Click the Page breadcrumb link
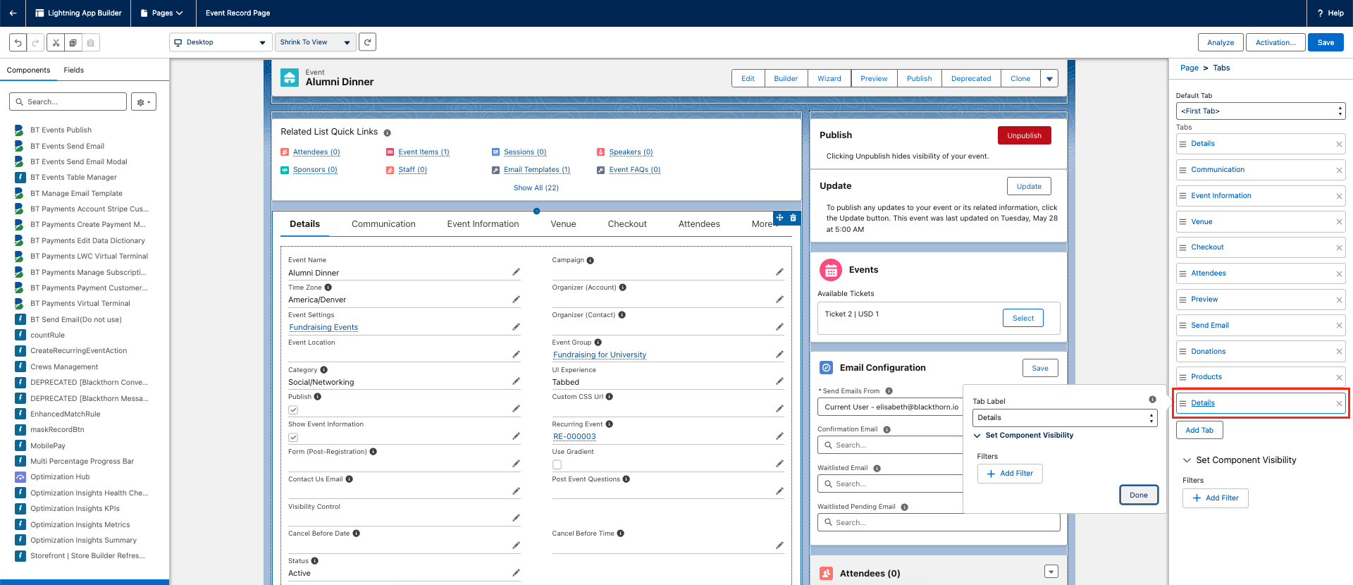Screen dimensions: 1353x585 [1190, 68]
